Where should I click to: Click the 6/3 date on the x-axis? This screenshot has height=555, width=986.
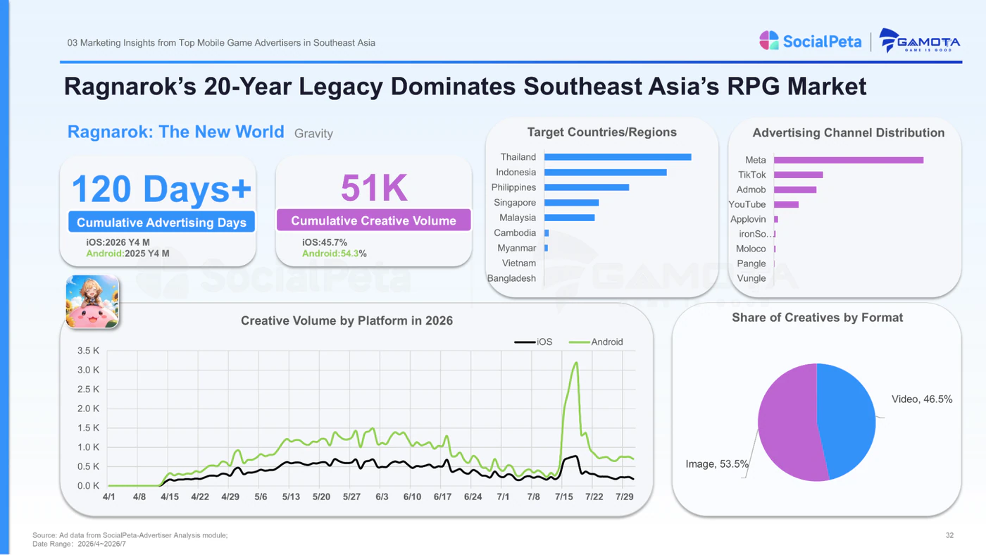[382, 497]
